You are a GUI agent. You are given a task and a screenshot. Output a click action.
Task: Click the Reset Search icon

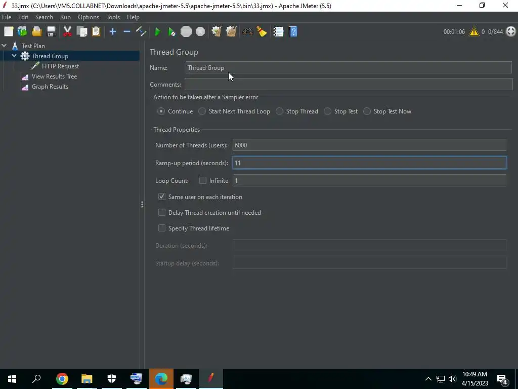[x=262, y=31]
